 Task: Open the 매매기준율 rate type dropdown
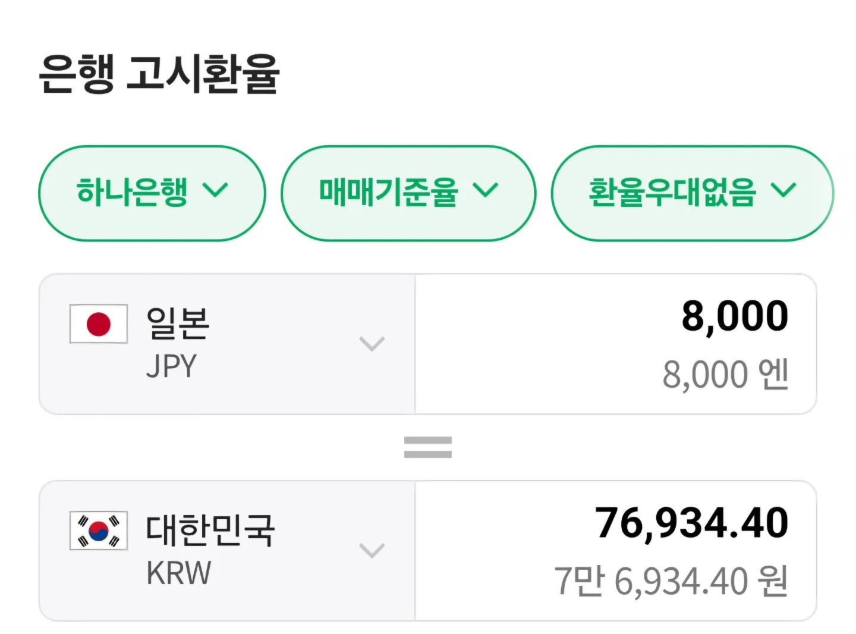408,193
